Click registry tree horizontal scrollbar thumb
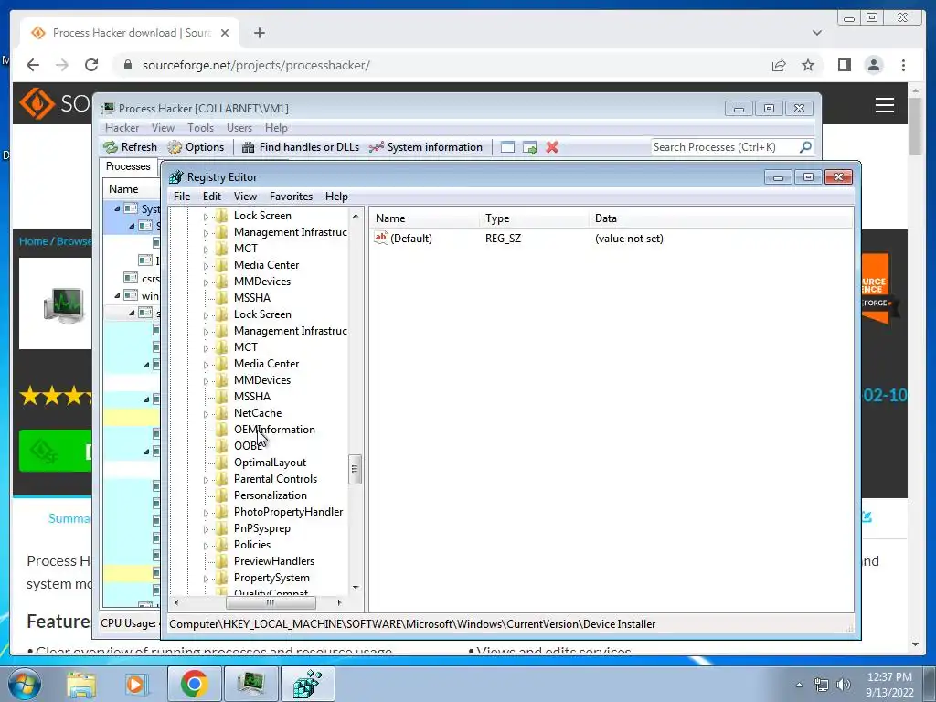This screenshot has height=702, width=936. 270,603
